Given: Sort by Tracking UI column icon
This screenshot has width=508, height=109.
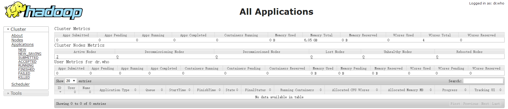Looking at the screenshot, I should click(x=500, y=90).
